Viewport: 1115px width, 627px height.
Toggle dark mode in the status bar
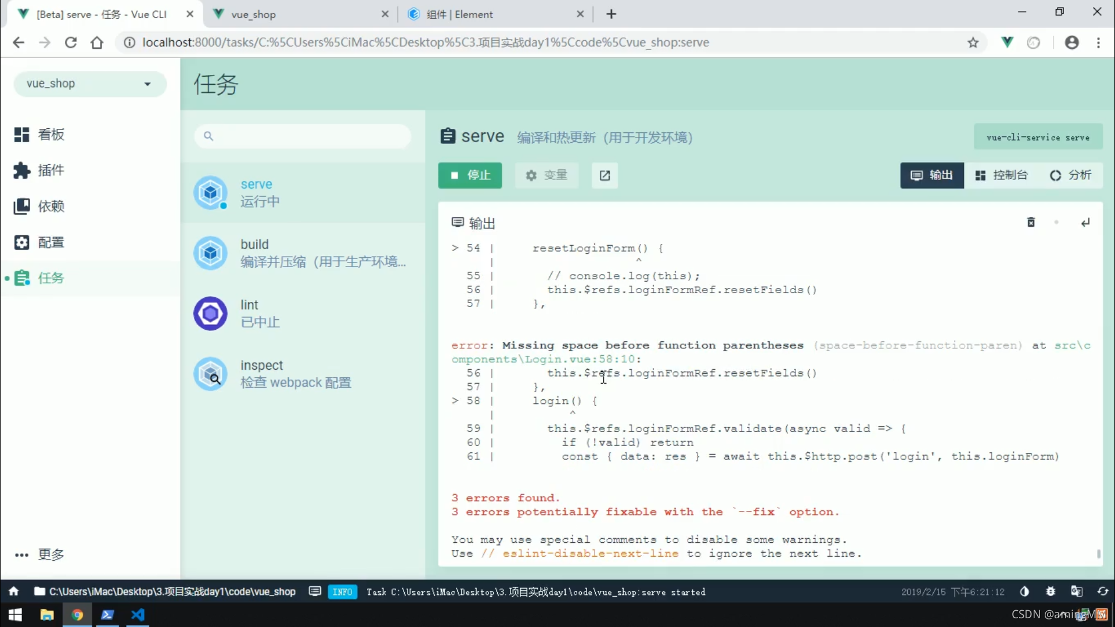pos(1024,592)
